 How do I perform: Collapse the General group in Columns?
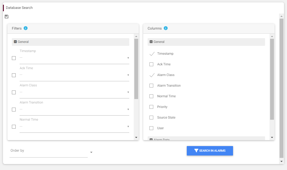pyautogui.click(x=151, y=42)
